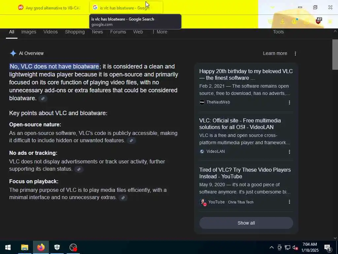This screenshot has width=338, height=254.
Task: Click source link icon after 'unnecessary extras.'
Action: coord(123,198)
